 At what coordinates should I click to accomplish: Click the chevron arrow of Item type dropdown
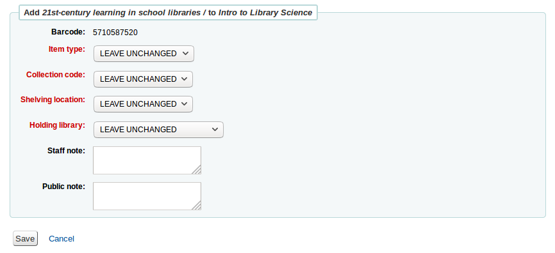point(185,54)
